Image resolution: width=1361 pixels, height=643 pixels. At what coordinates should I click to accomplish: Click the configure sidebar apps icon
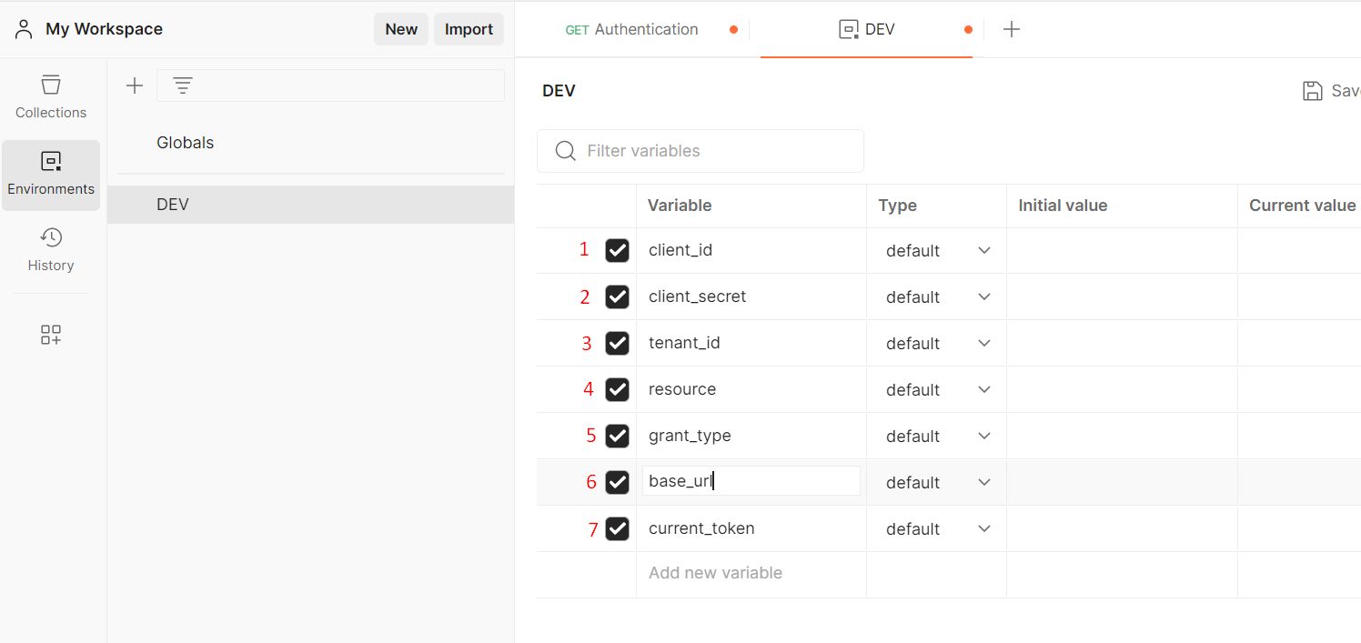click(51, 335)
